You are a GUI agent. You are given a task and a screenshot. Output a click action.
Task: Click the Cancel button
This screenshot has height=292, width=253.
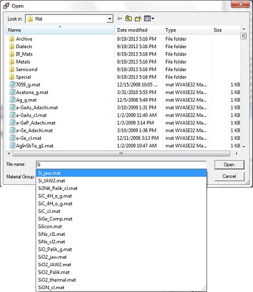click(x=229, y=176)
